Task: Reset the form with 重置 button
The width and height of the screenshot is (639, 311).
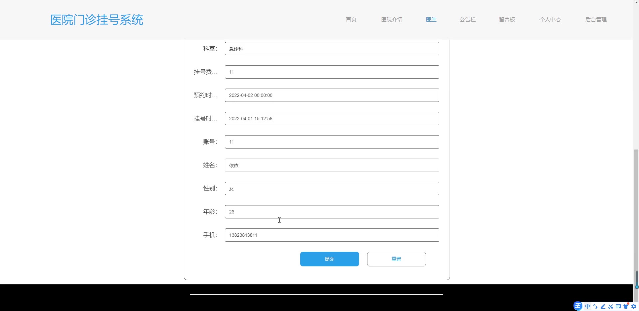Action: pyautogui.click(x=396, y=259)
